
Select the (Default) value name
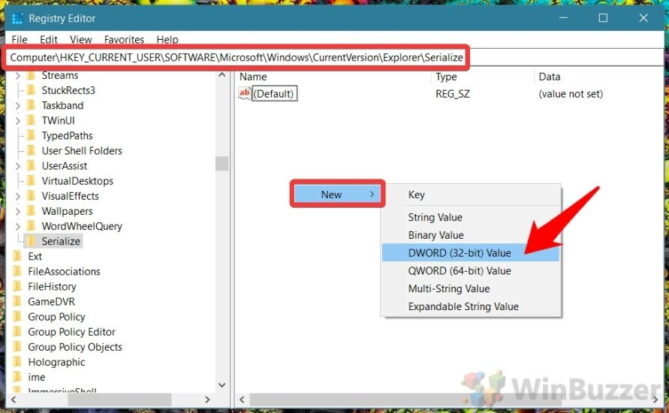(x=274, y=94)
